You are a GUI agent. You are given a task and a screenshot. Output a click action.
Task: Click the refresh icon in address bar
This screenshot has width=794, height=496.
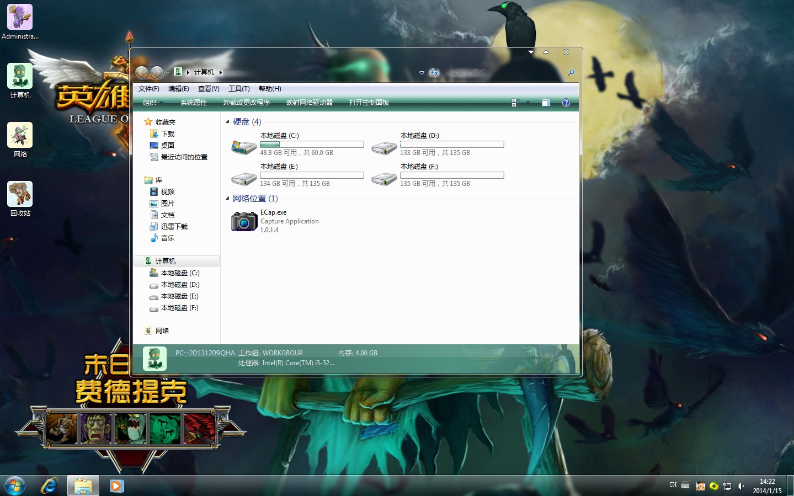pyautogui.click(x=434, y=72)
